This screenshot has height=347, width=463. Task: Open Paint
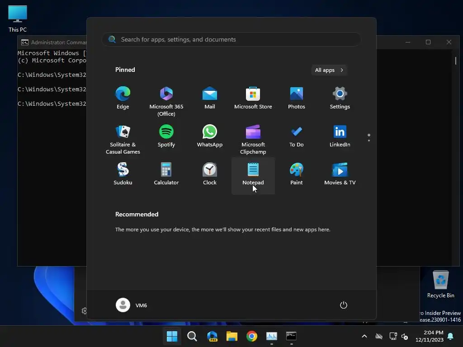[297, 174]
